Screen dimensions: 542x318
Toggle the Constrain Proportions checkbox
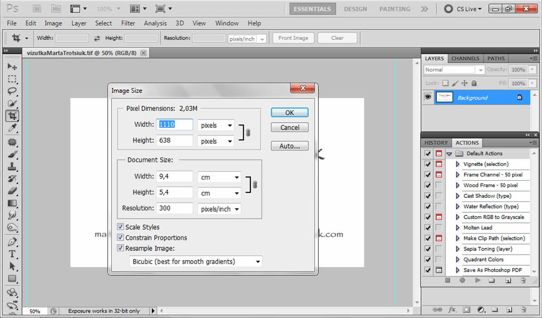click(120, 237)
